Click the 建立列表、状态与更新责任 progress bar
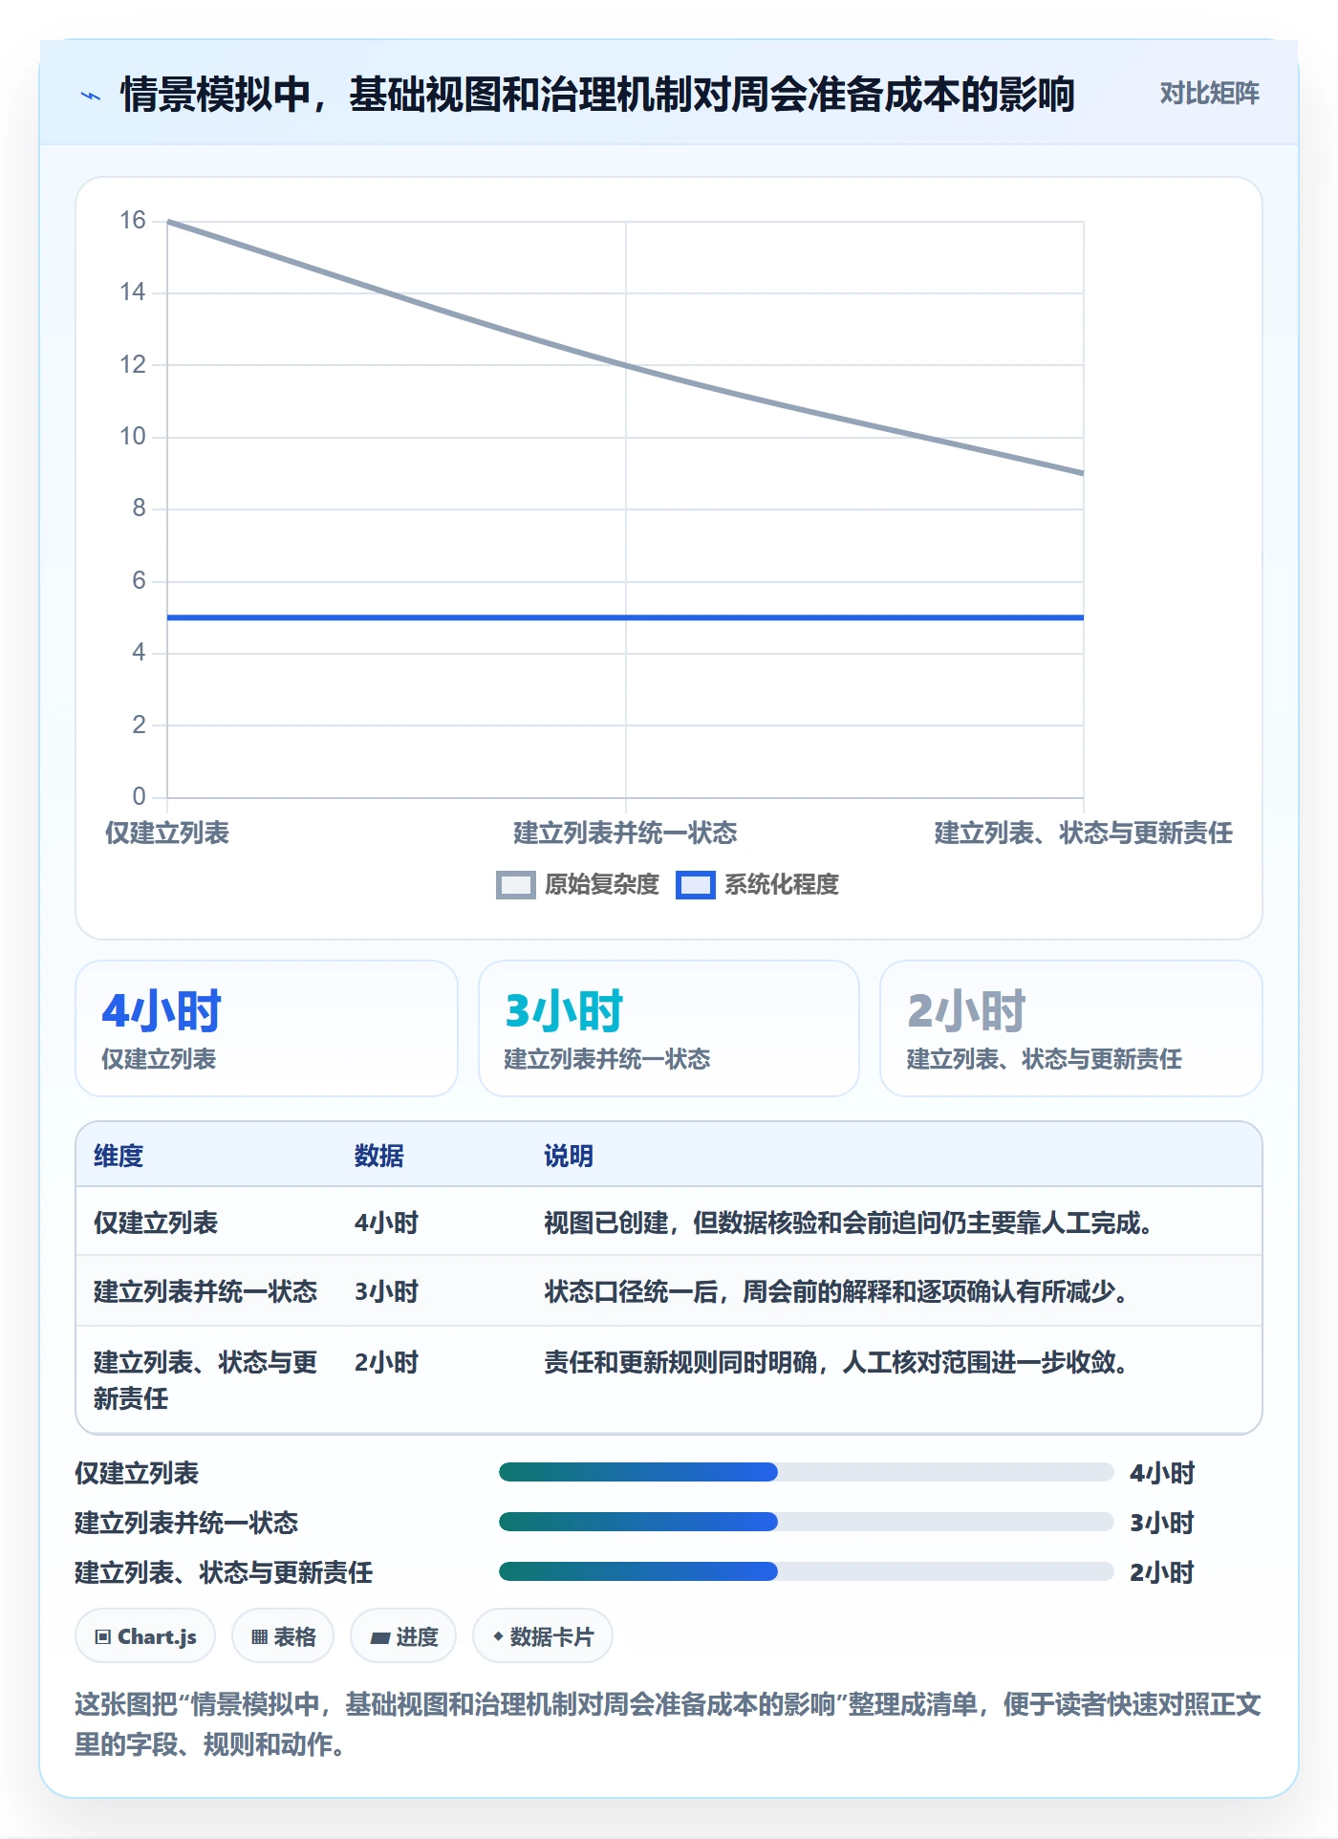 point(807,1571)
